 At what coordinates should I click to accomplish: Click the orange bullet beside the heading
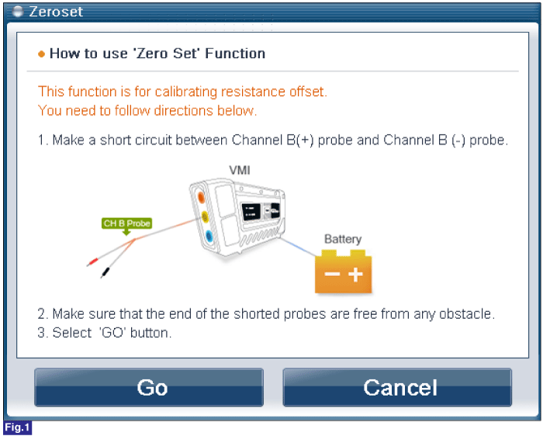[41, 54]
